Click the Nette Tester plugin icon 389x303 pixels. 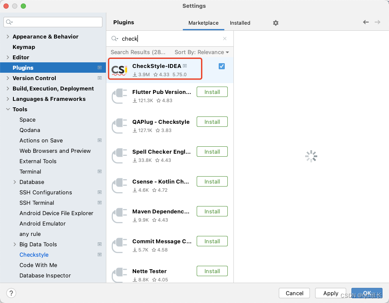click(x=119, y=275)
